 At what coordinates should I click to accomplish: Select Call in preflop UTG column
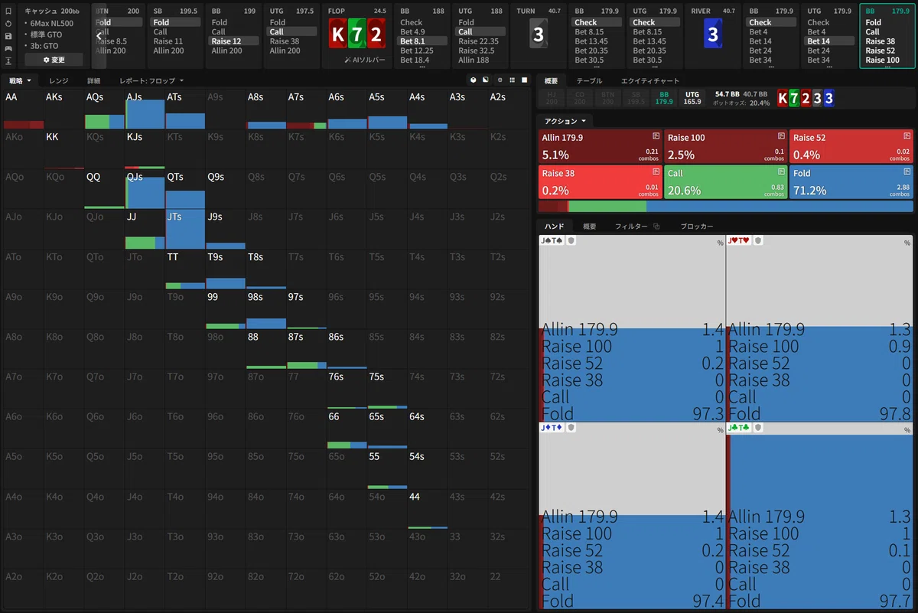coord(291,32)
